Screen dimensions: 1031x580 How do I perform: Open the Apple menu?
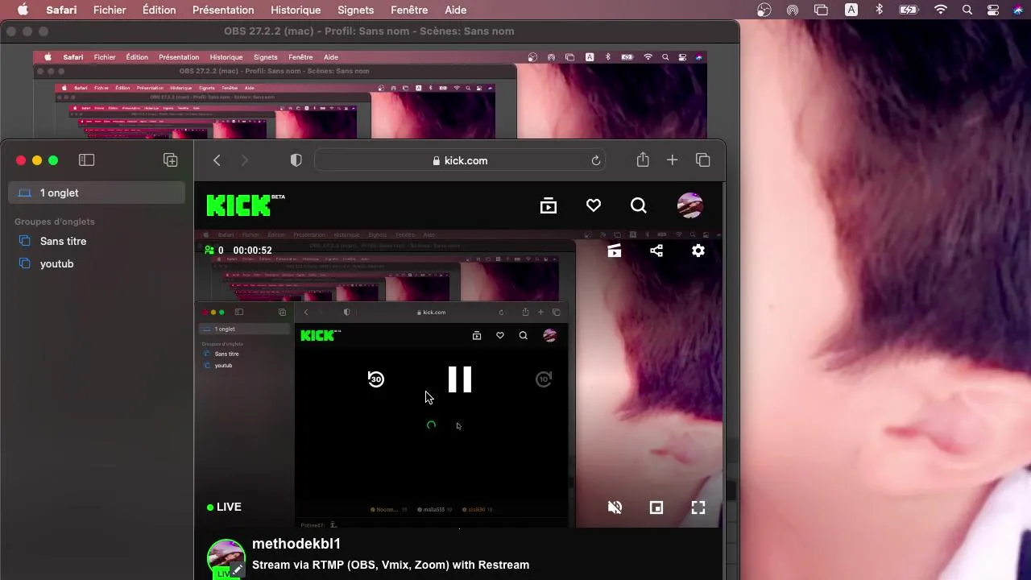coord(23,10)
